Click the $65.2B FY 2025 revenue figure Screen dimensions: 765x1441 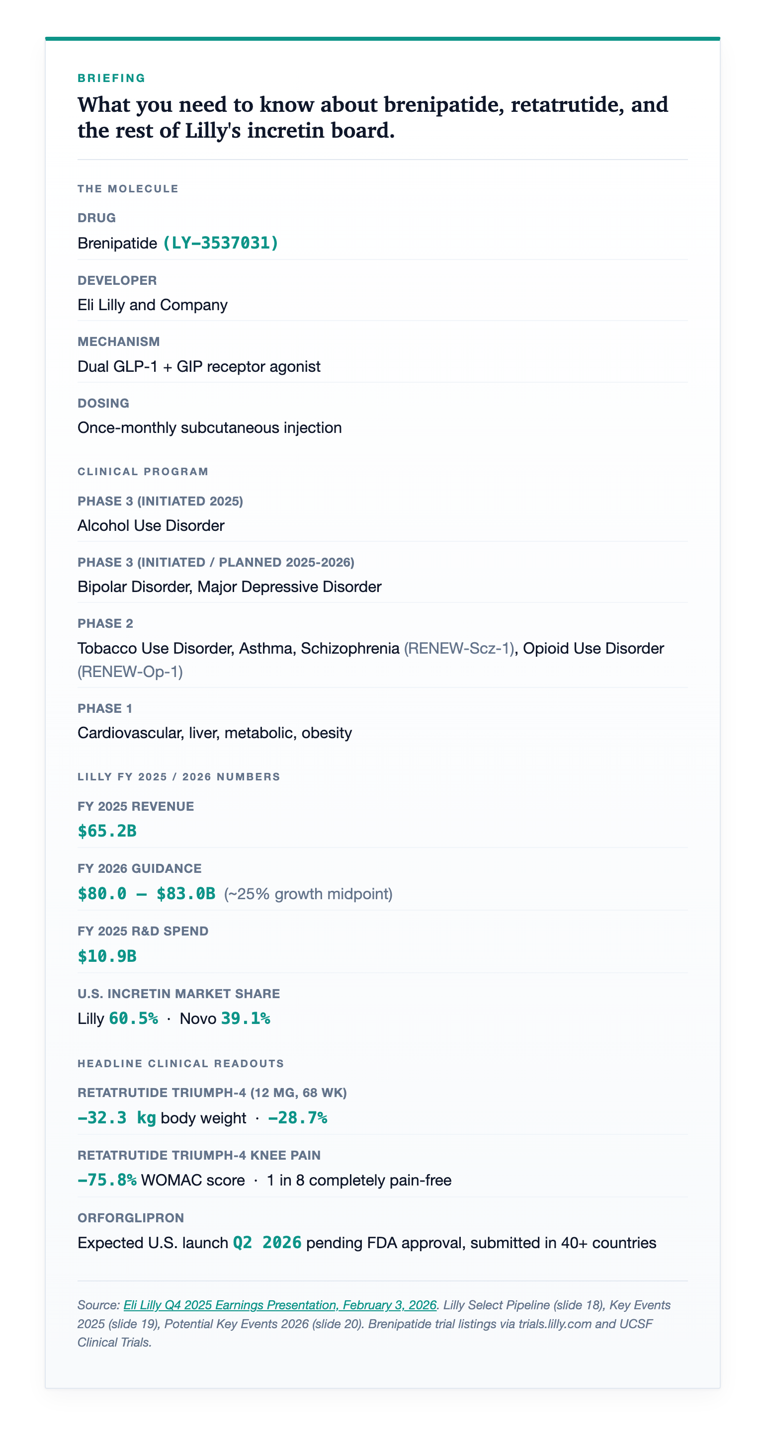(107, 831)
